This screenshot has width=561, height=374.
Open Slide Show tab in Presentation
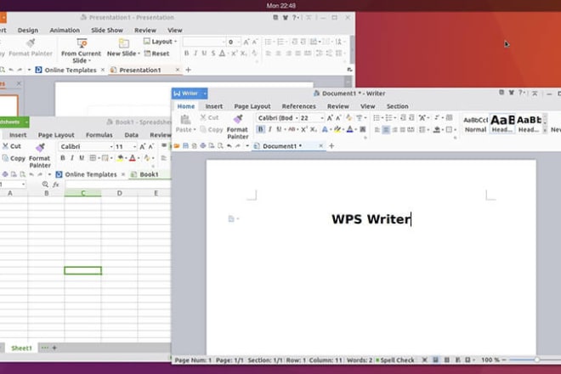point(107,31)
